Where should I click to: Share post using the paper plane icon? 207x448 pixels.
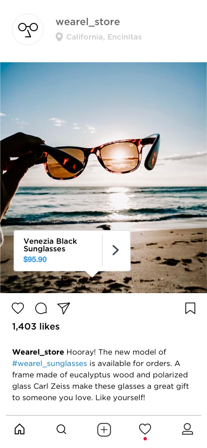pyautogui.click(x=64, y=308)
